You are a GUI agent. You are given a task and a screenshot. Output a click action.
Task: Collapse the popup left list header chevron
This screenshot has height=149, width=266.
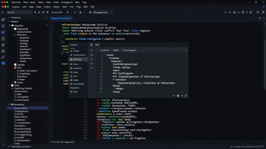86,45
